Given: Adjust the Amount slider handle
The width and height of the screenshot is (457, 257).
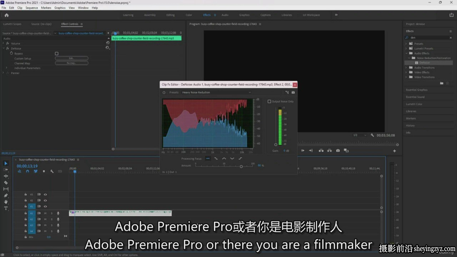Looking at the screenshot, I should [x=241, y=166].
